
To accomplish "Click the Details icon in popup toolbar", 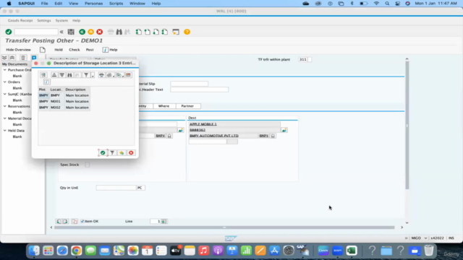I will point(43,75).
